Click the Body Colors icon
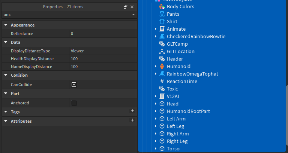The image size is (288, 153). point(162,7)
